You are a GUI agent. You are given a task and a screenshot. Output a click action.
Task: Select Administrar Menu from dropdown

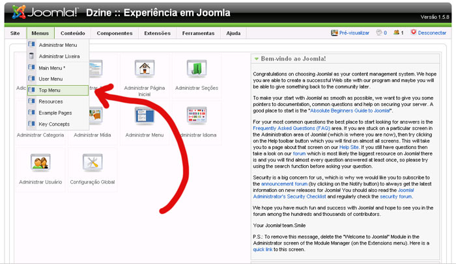(58, 45)
